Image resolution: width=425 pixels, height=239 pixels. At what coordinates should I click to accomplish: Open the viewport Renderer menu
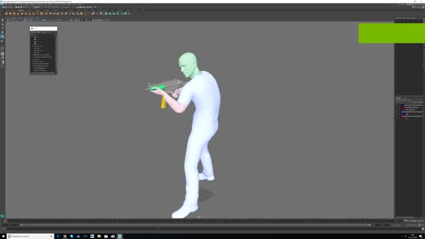coord(31,18)
